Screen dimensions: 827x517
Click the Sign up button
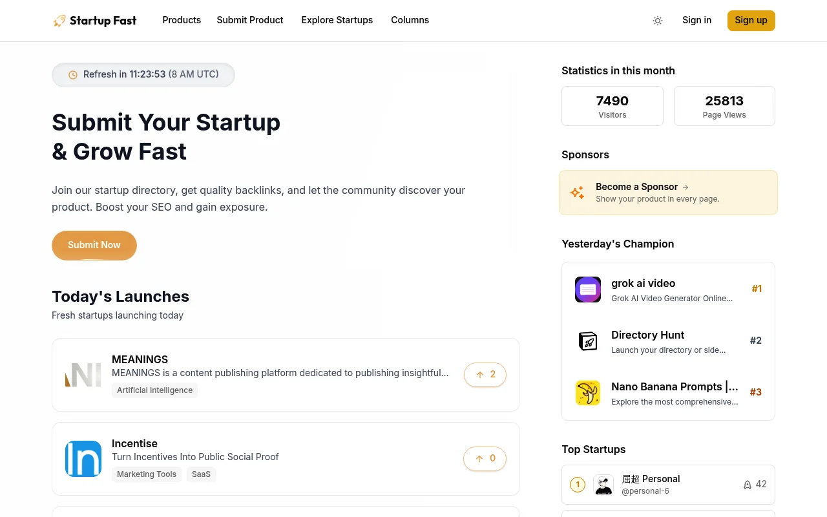751,20
